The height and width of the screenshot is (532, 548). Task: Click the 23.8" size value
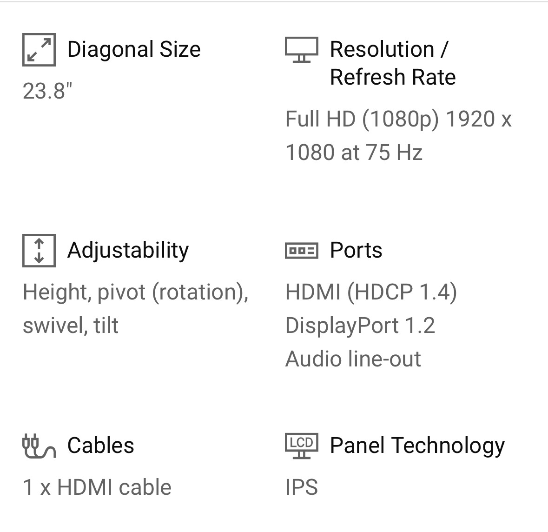pos(47,91)
